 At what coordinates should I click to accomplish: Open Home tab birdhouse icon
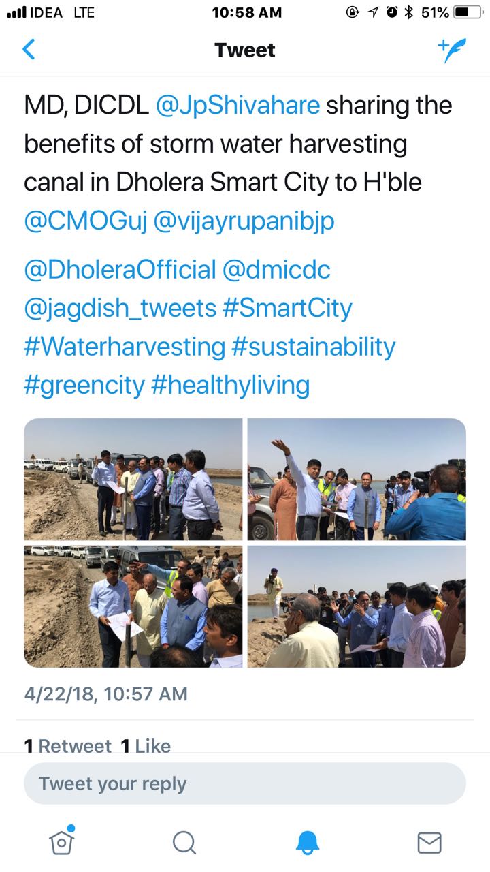pos(61,842)
